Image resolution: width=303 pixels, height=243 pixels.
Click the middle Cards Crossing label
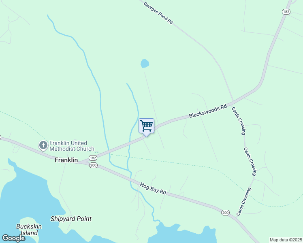click(250, 162)
